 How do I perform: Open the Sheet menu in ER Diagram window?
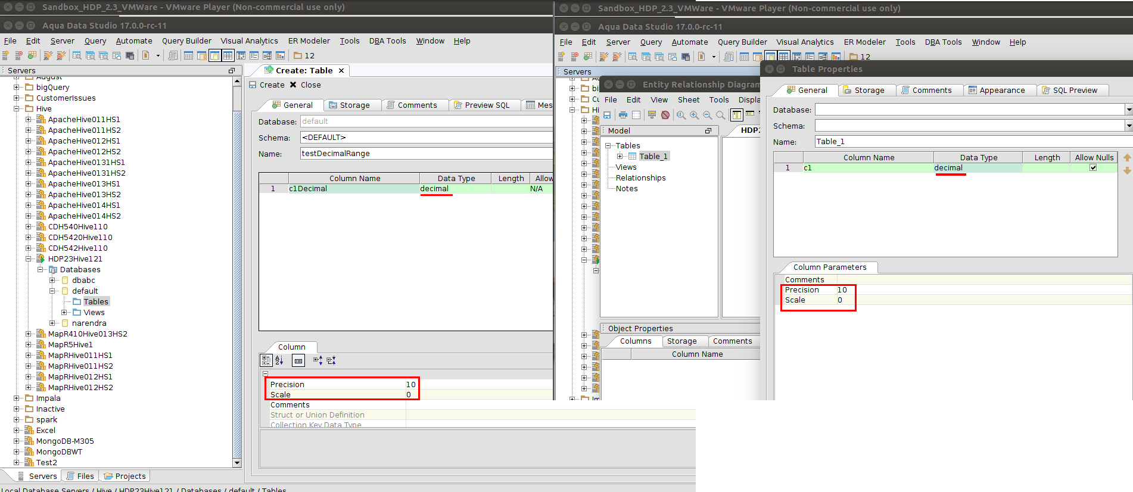pyautogui.click(x=689, y=100)
